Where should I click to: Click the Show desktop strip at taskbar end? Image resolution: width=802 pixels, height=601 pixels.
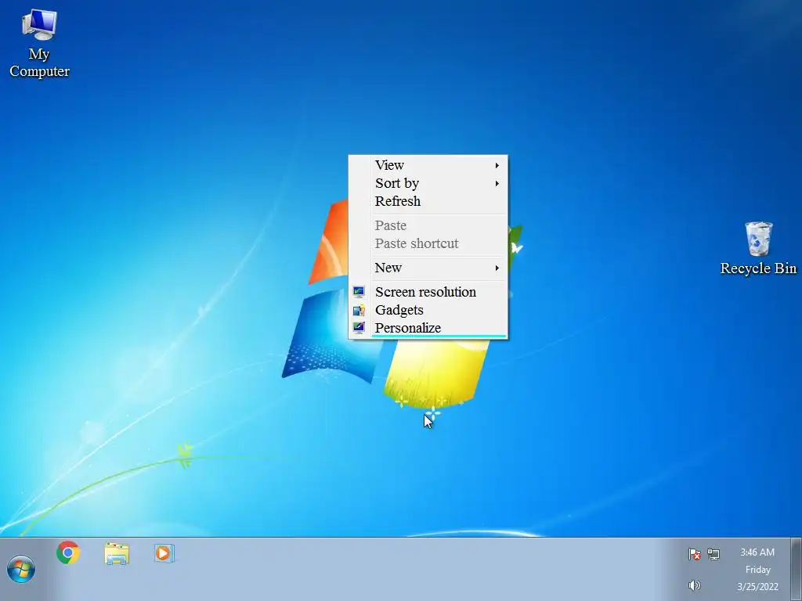click(x=796, y=570)
